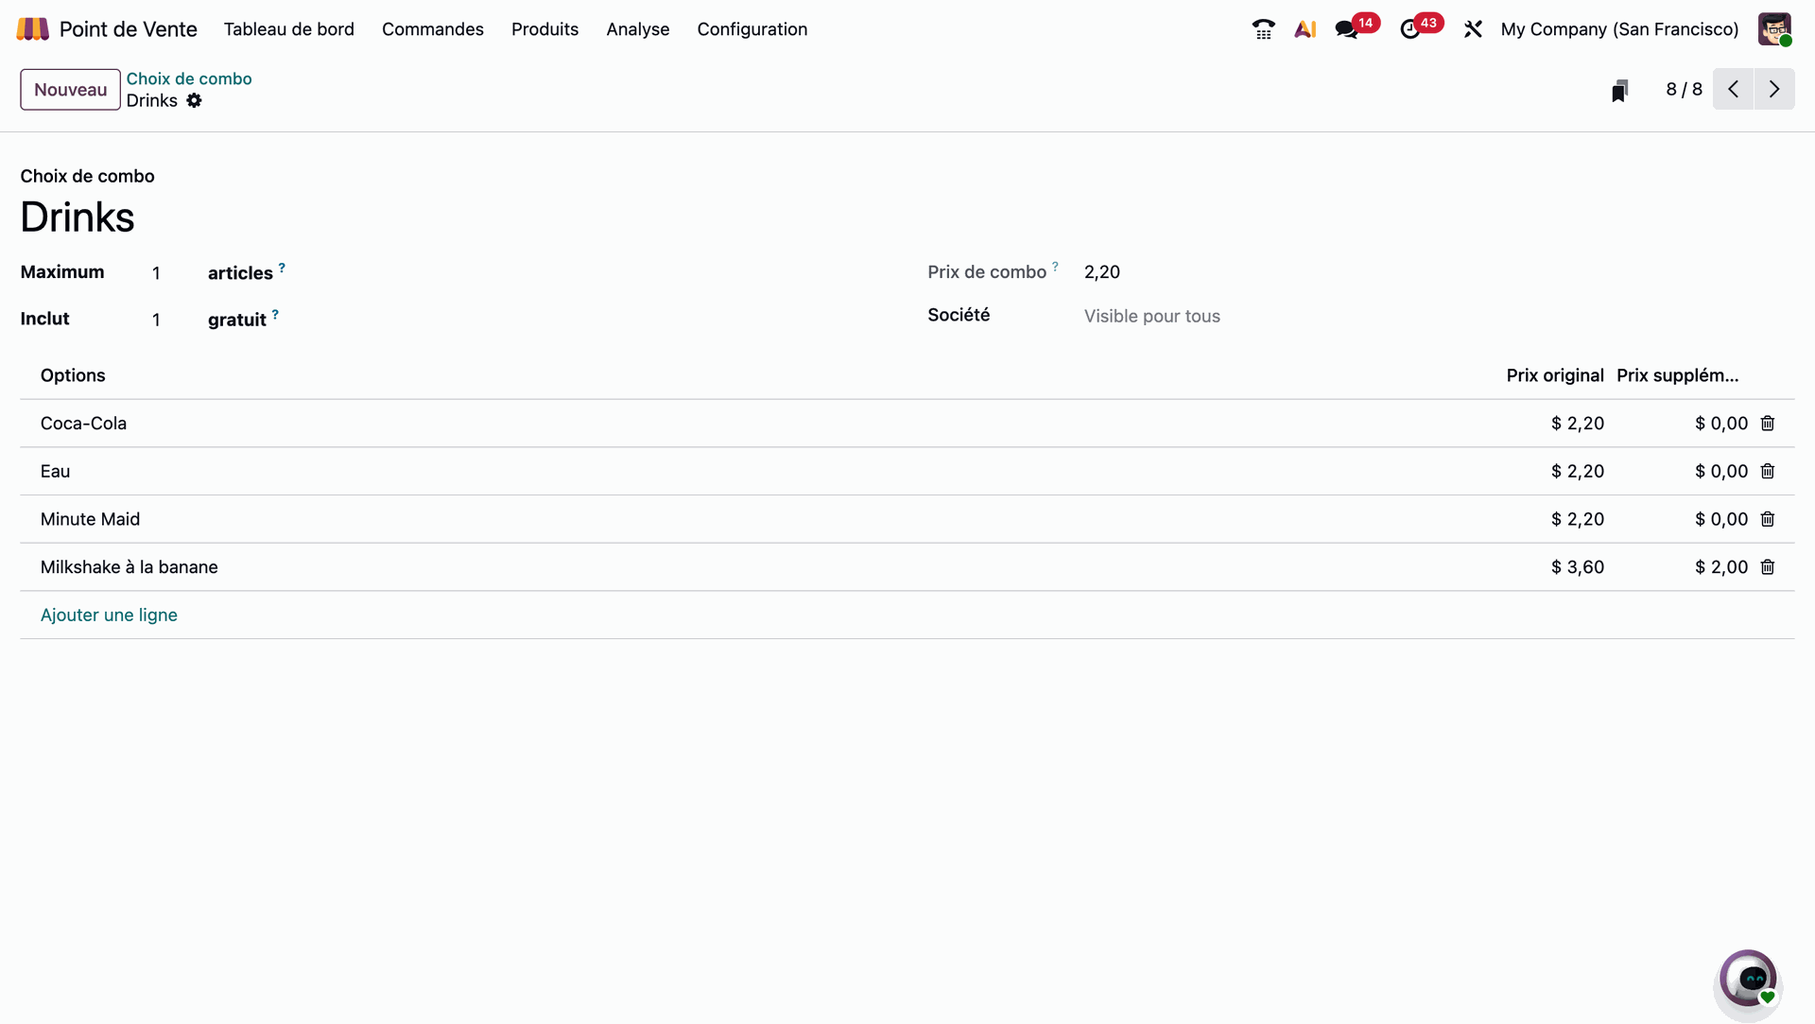Click Ajouter une ligne link
1815x1024 pixels.
(109, 616)
